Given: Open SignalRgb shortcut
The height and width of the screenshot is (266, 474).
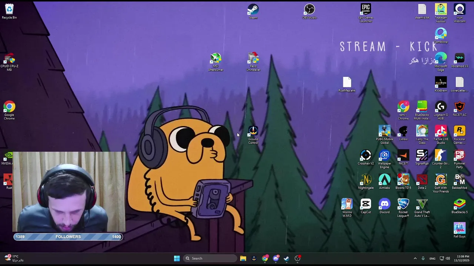Looking at the screenshot, I should coord(422,157).
